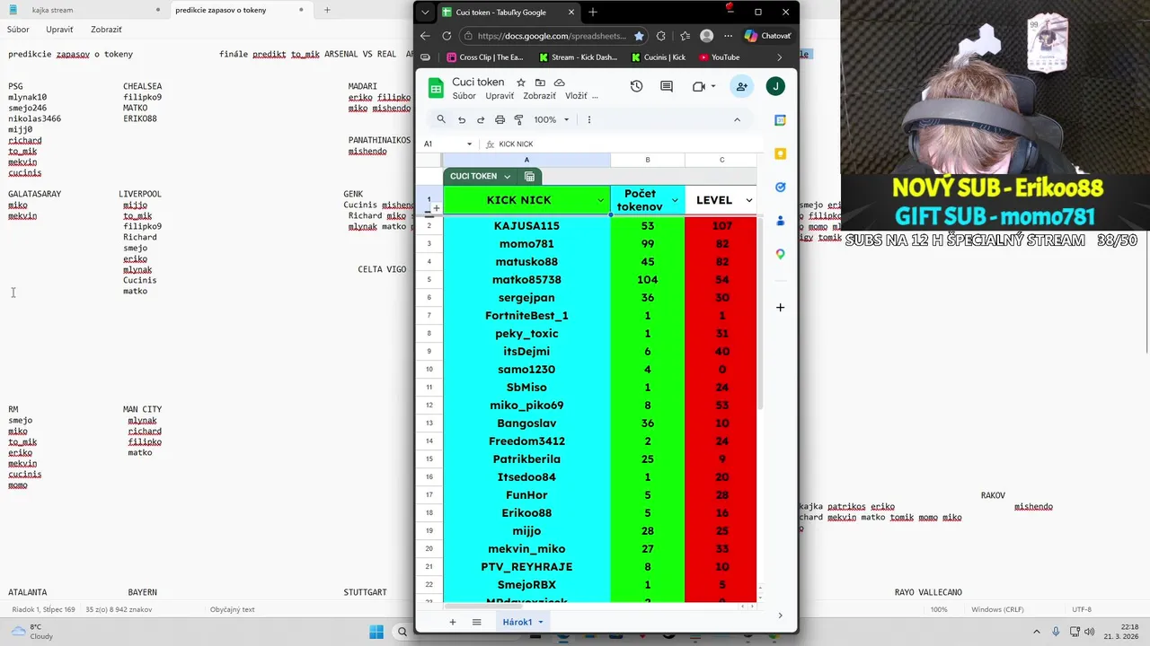
Task: Select cell with KAJUSA115
Action: [x=526, y=226]
